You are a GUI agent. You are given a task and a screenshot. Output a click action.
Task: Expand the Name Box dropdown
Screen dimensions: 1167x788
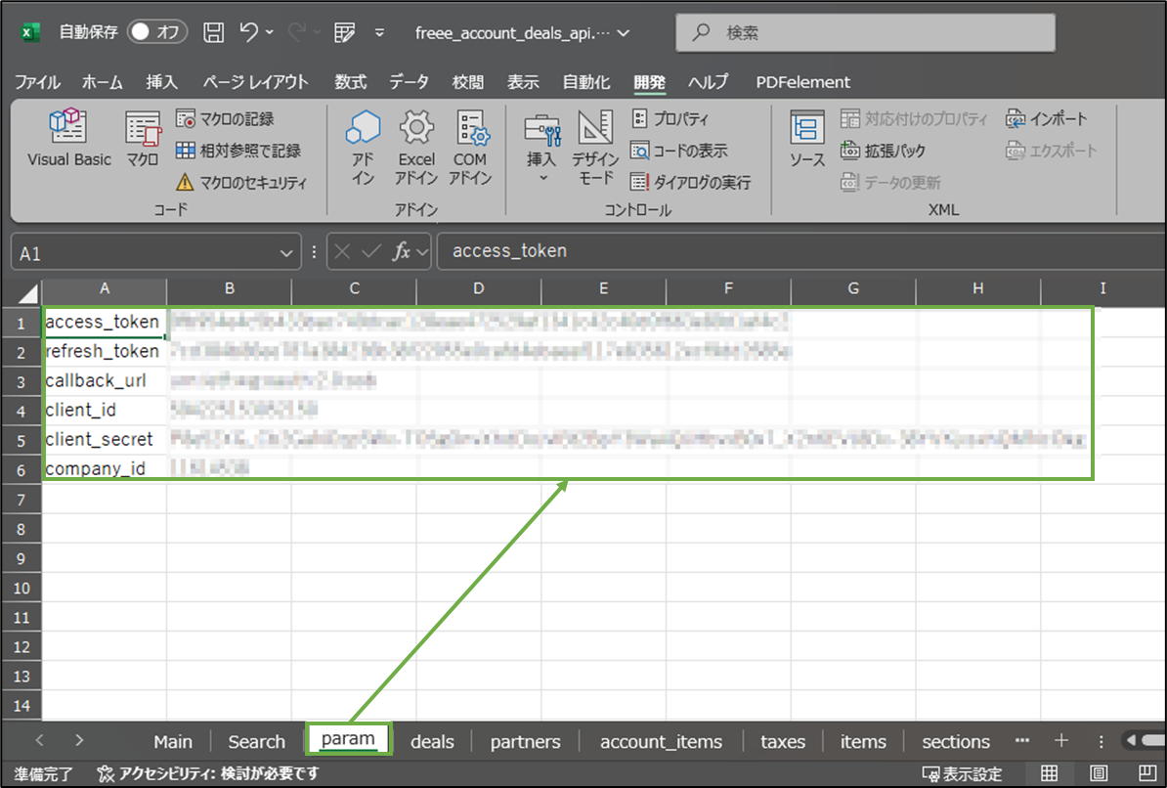286,254
